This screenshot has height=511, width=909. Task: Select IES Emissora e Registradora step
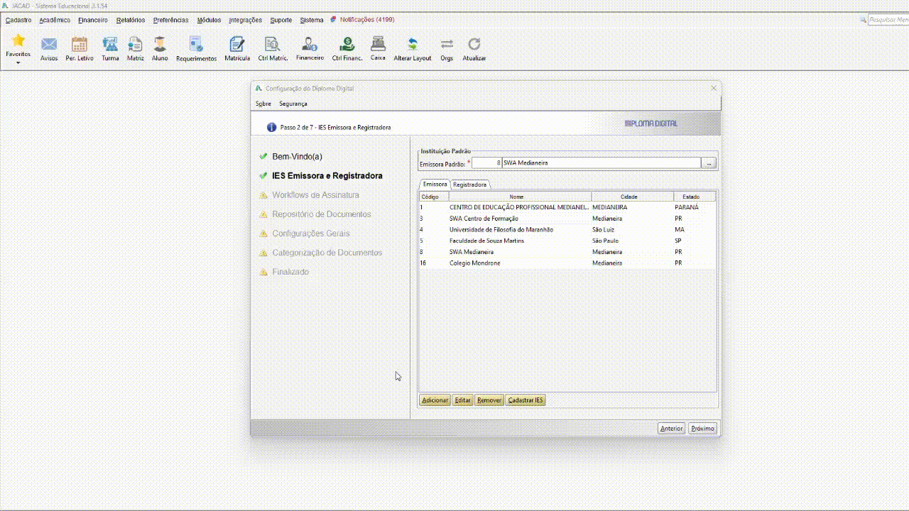coord(327,175)
